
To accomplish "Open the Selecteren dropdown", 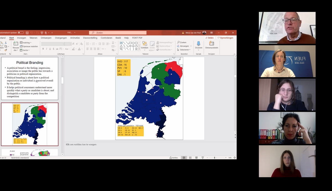I will point(184,50).
